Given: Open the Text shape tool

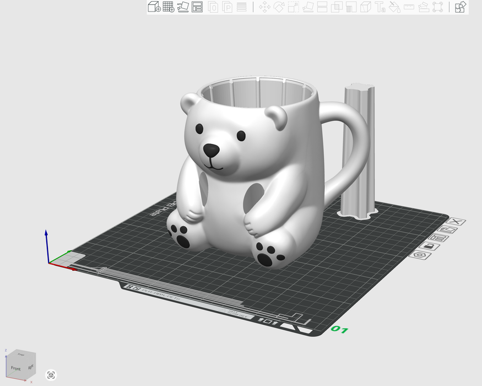Looking at the screenshot, I should (380, 7).
